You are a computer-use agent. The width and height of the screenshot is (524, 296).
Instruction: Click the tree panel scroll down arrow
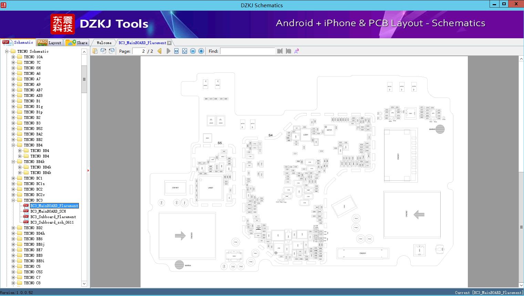click(x=84, y=284)
